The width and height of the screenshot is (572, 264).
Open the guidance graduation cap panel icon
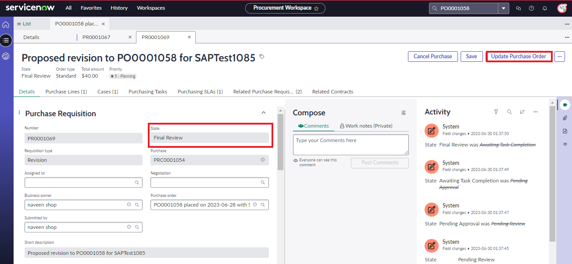click(565, 105)
